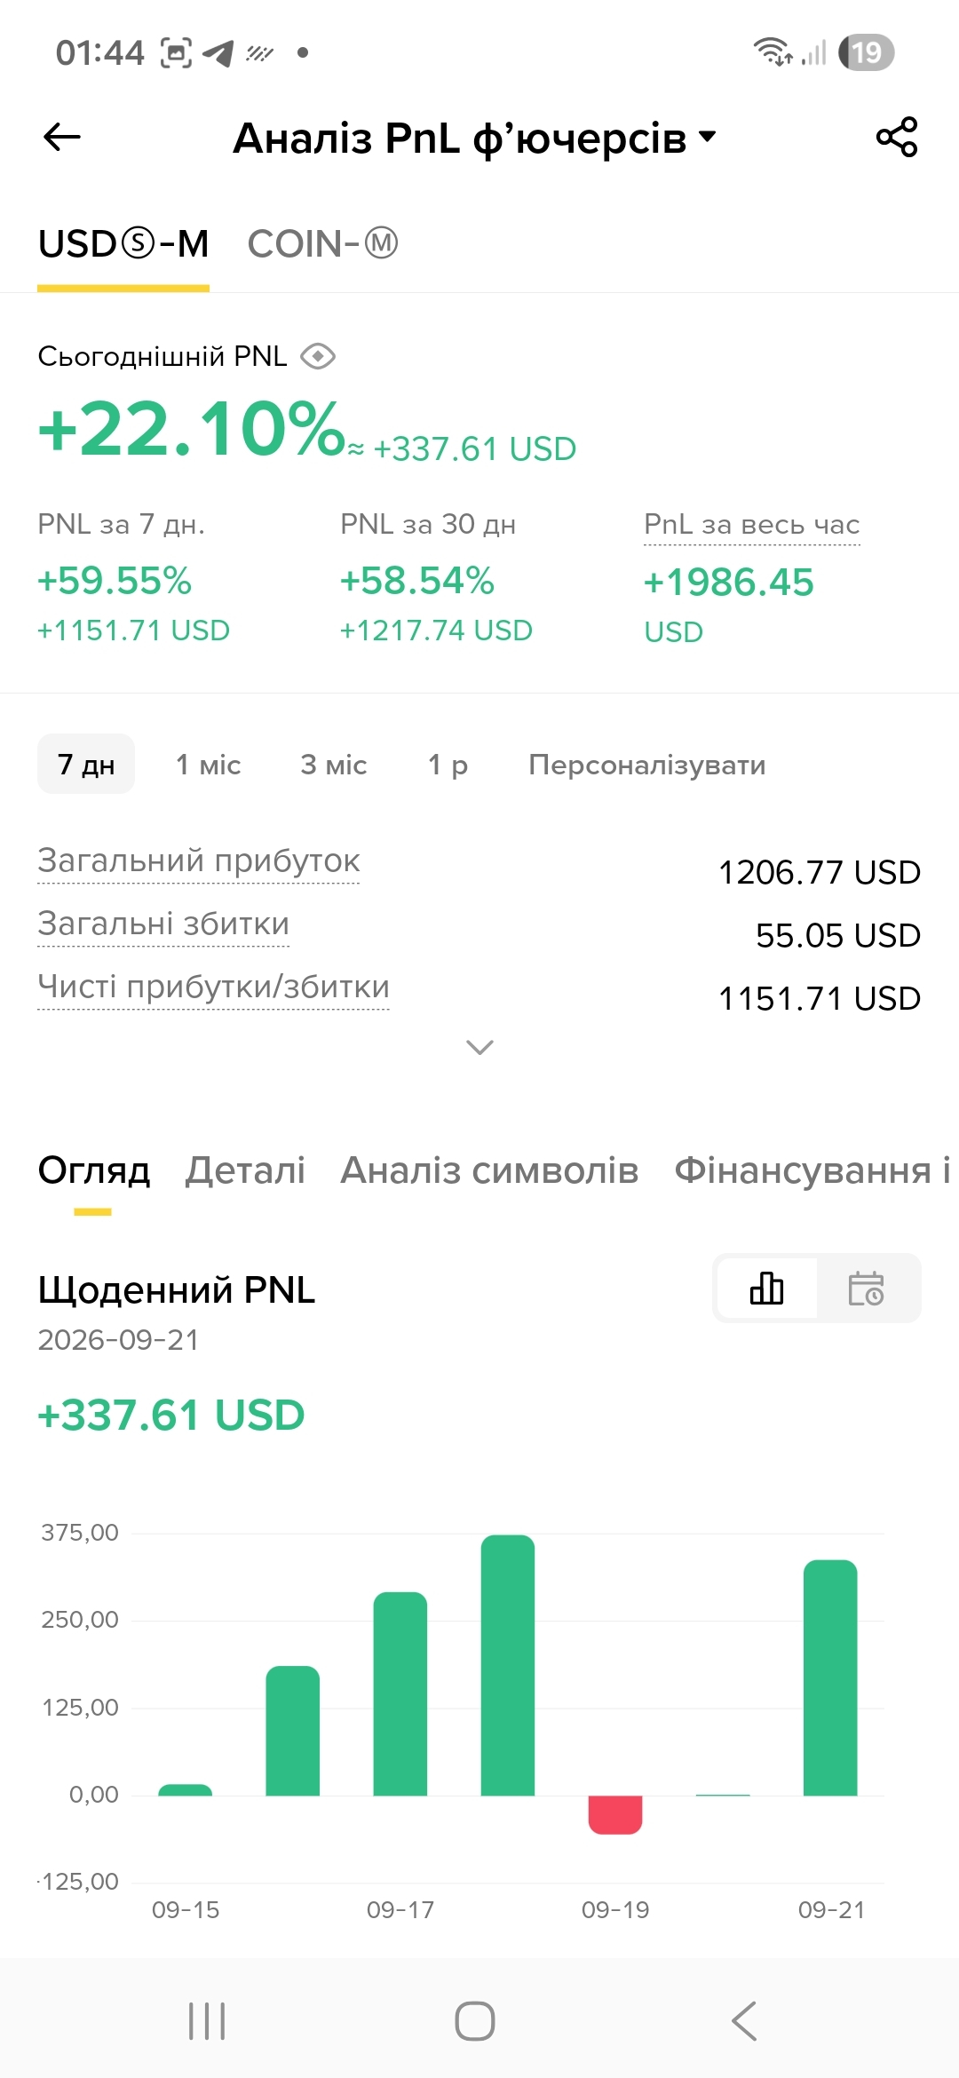Choose the 1 міс period

209,765
